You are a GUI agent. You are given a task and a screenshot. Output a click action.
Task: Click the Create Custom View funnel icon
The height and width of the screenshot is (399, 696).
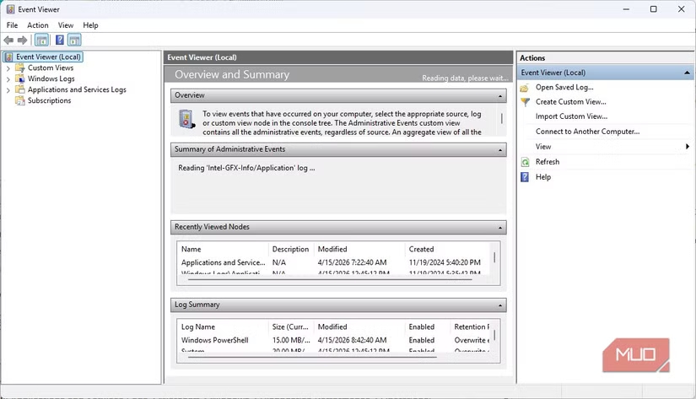coord(525,102)
